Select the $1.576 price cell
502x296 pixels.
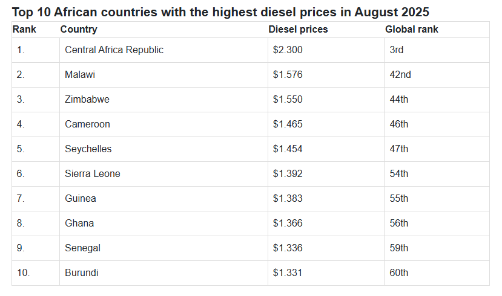pos(288,75)
